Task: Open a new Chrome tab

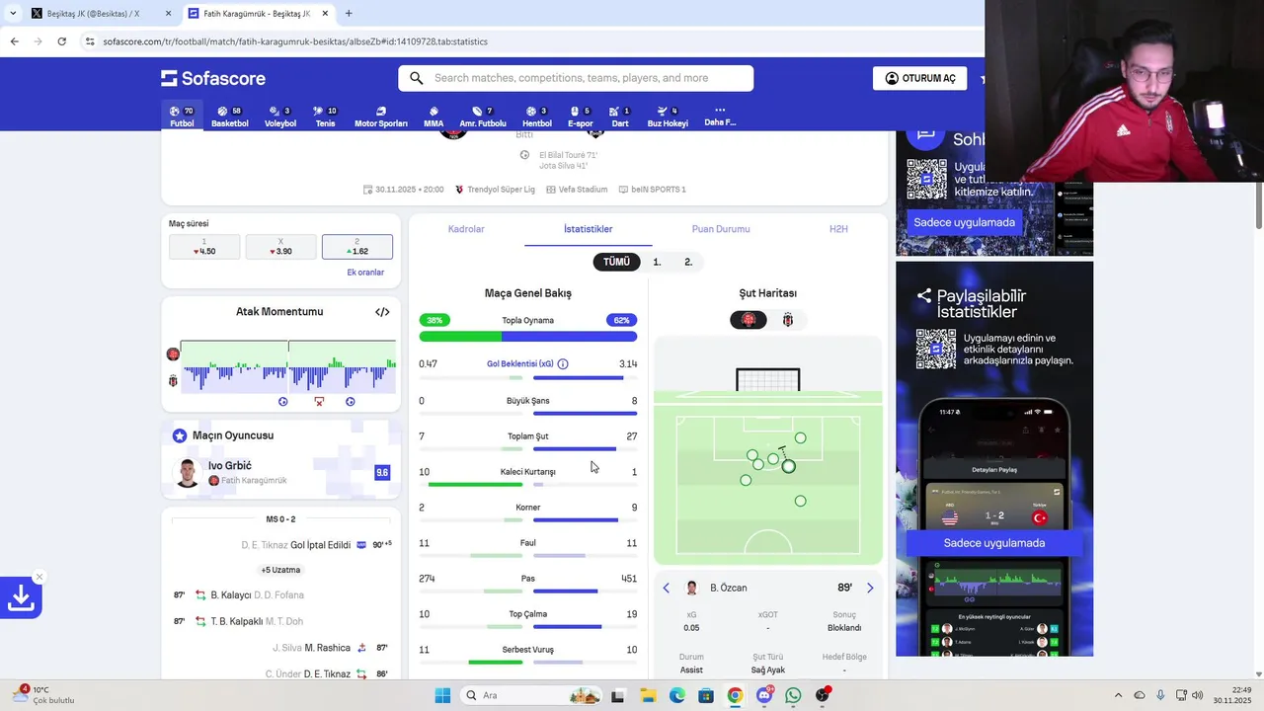Action: coord(349,14)
